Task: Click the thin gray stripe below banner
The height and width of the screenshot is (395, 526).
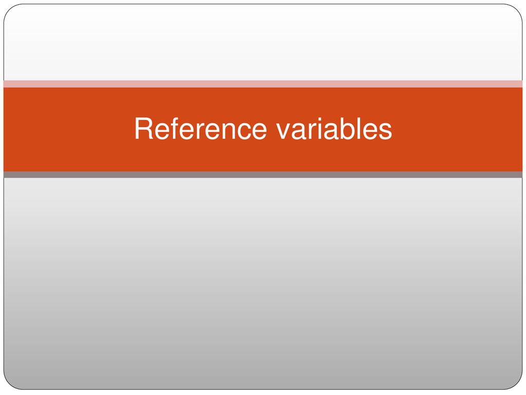Action: click(x=263, y=175)
